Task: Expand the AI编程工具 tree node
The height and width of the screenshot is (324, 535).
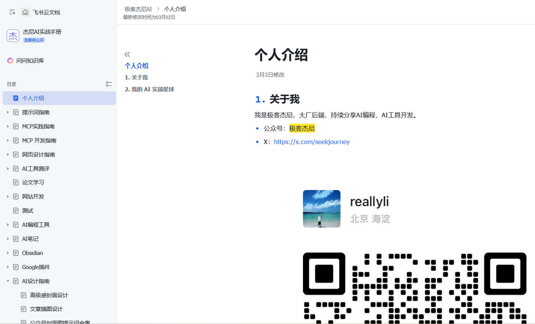Action: point(8,225)
